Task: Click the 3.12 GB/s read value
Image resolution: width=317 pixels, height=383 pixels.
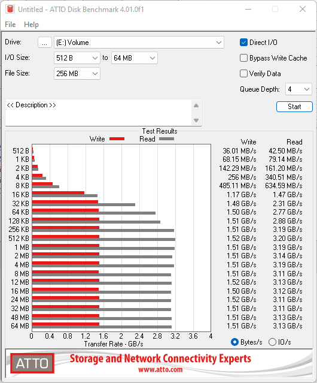Action: tap(288, 291)
